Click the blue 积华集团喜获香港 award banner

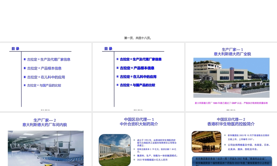point(231,159)
